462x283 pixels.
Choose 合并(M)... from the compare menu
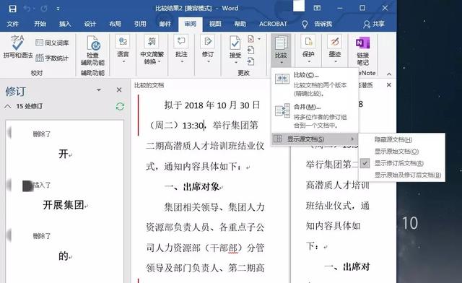pyautogui.click(x=315, y=116)
